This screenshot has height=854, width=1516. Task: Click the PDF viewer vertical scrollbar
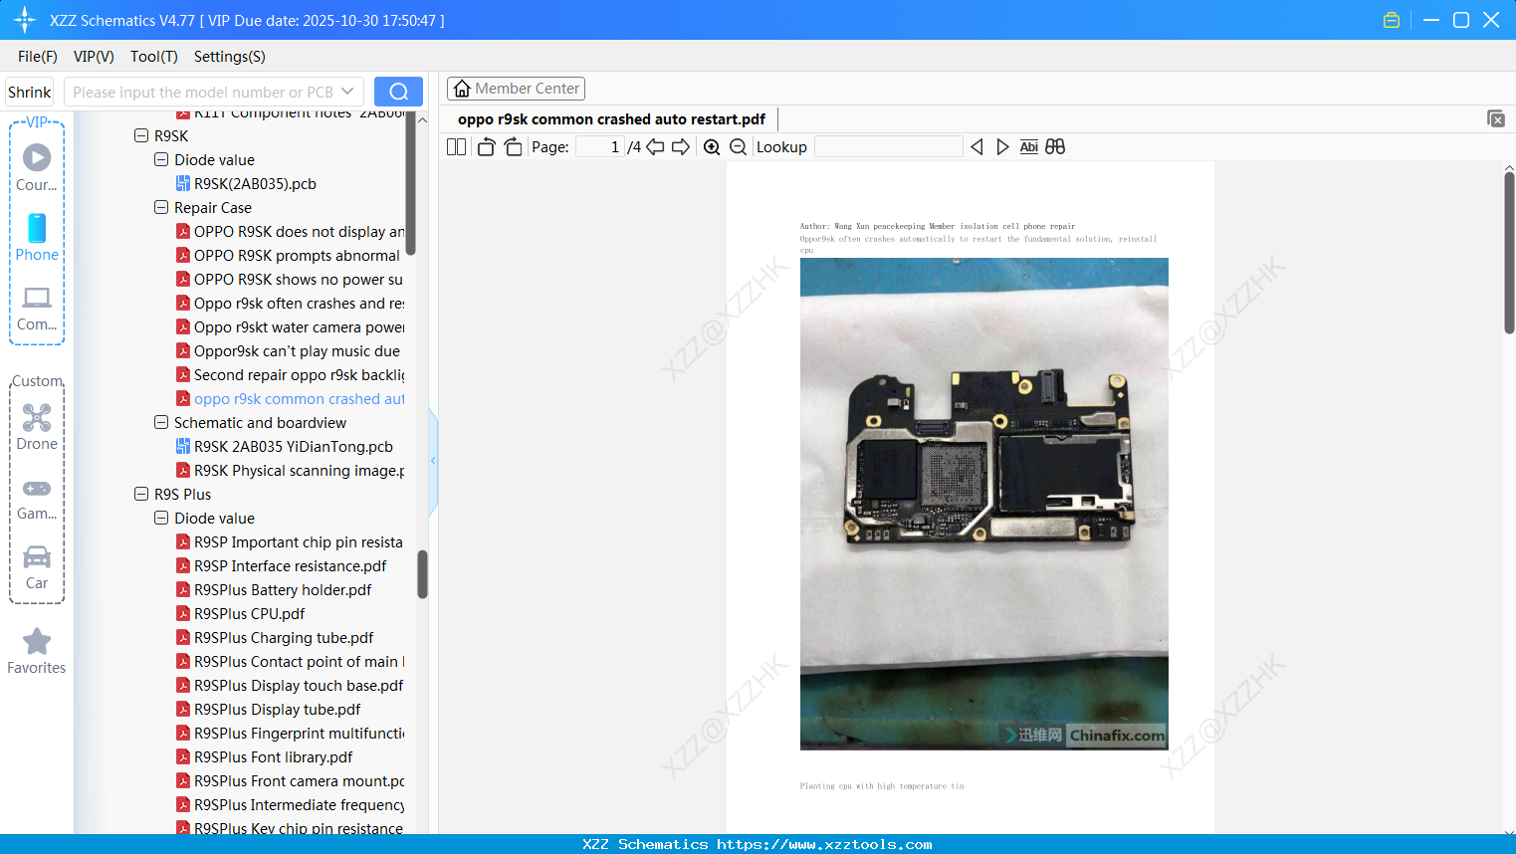pos(1509,251)
